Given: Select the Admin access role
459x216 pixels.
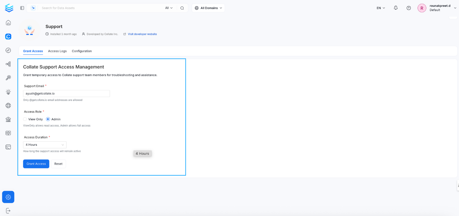Looking at the screenshot, I should (47, 119).
